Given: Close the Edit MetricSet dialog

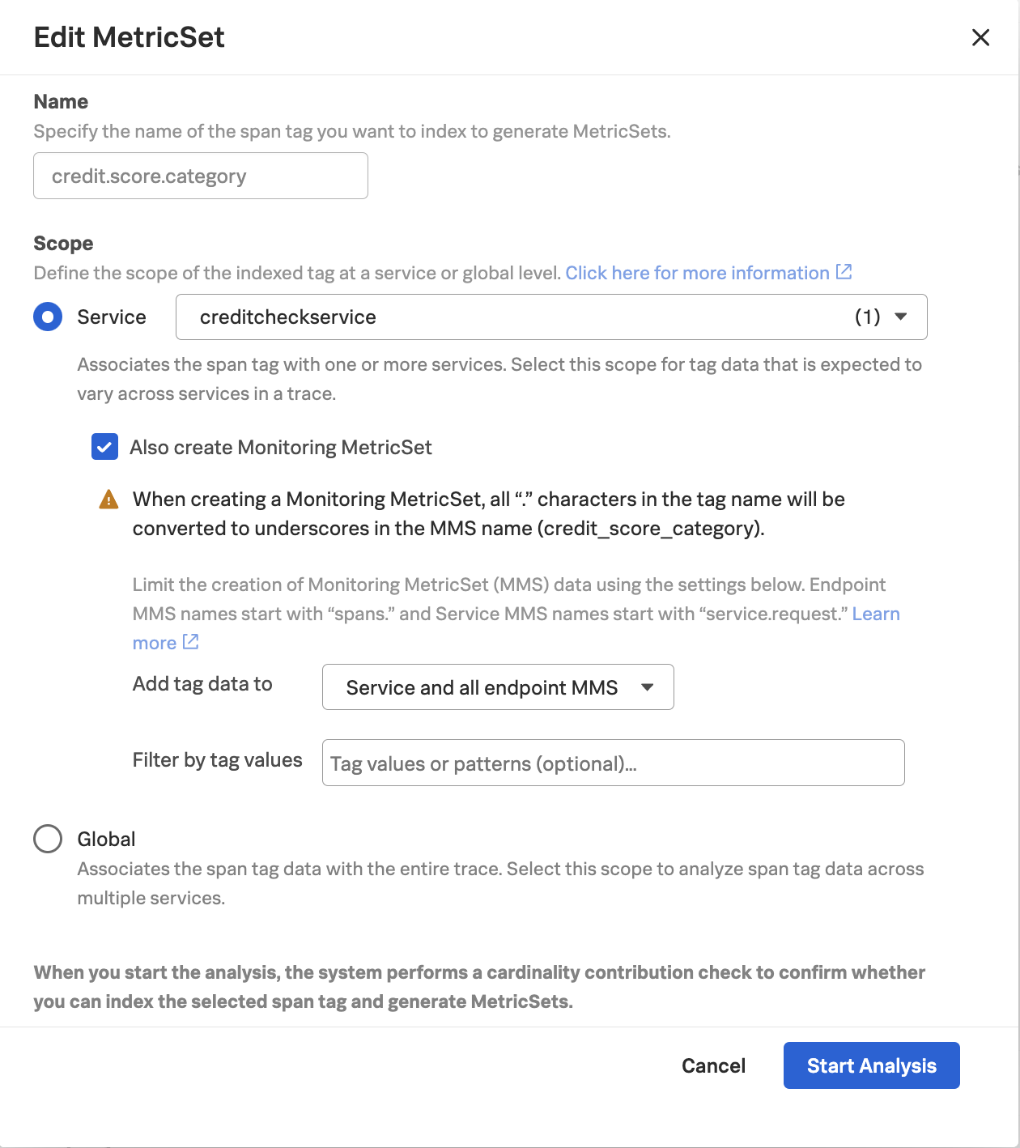Looking at the screenshot, I should pyautogui.click(x=980, y=37).
